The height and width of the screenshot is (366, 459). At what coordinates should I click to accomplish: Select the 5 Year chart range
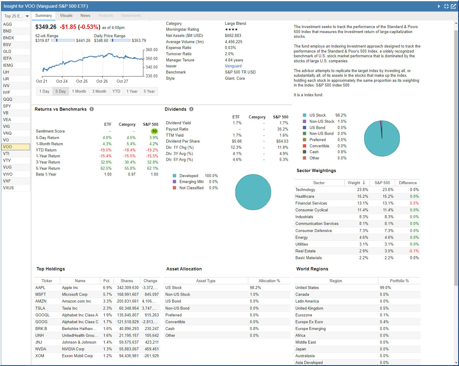pos(149,91)
